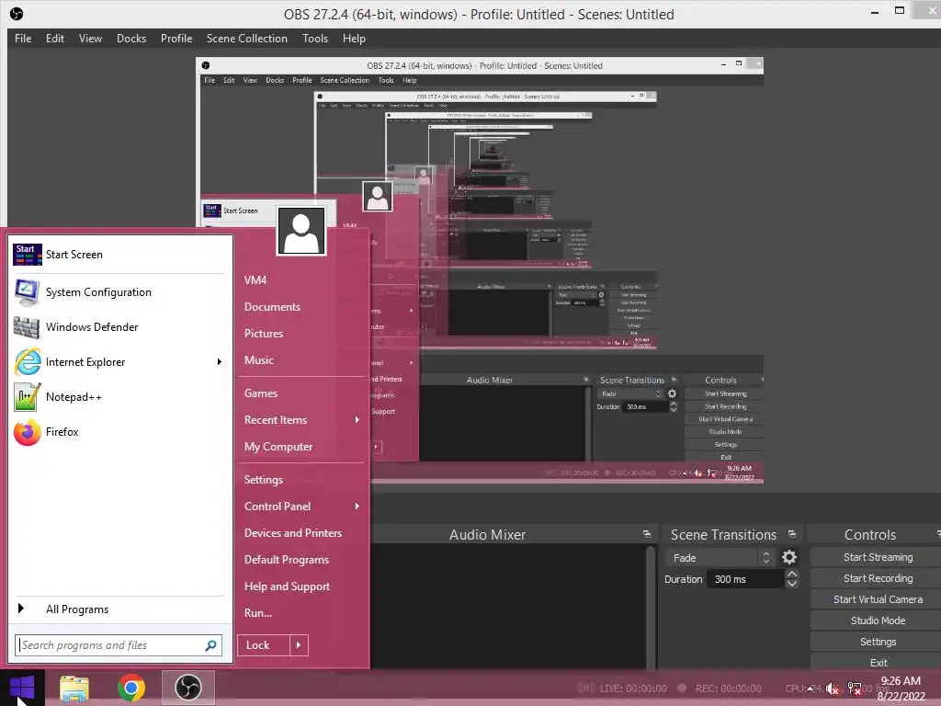The width and height of the screenshot is (941, 706).
Task: Open Lock button power options arrow
Action: tap(299, 645)
